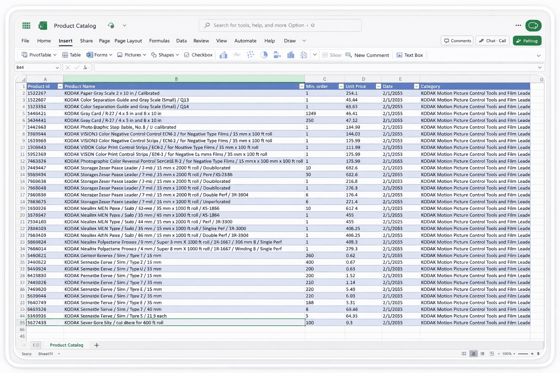Insert a line chart
The width and height of the screenshot is (560, 373).
point(237,55)
